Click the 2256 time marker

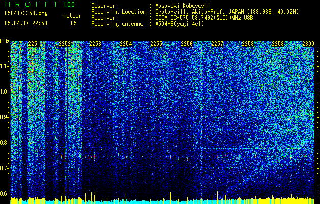click(x=187, y=44)
